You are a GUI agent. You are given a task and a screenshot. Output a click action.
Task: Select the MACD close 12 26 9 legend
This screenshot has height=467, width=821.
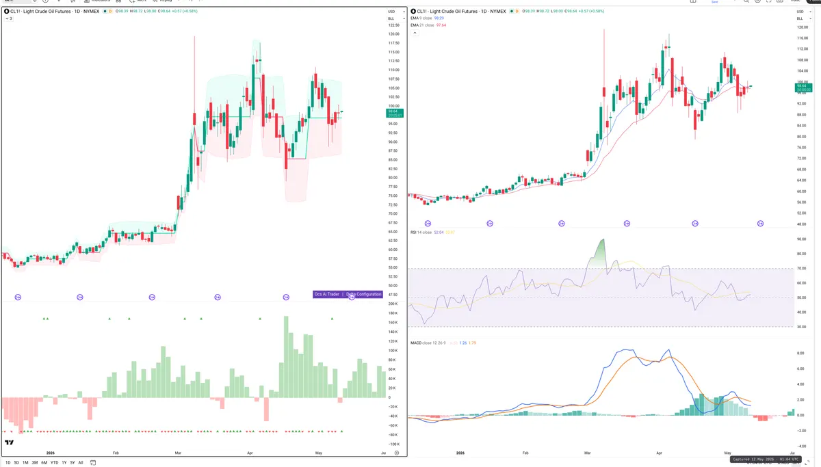428,343
